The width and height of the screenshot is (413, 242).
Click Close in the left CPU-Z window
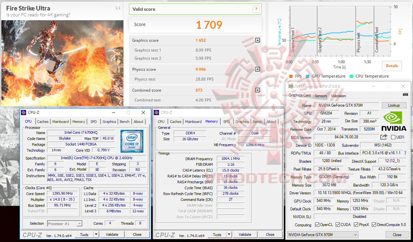pos(137,234)
